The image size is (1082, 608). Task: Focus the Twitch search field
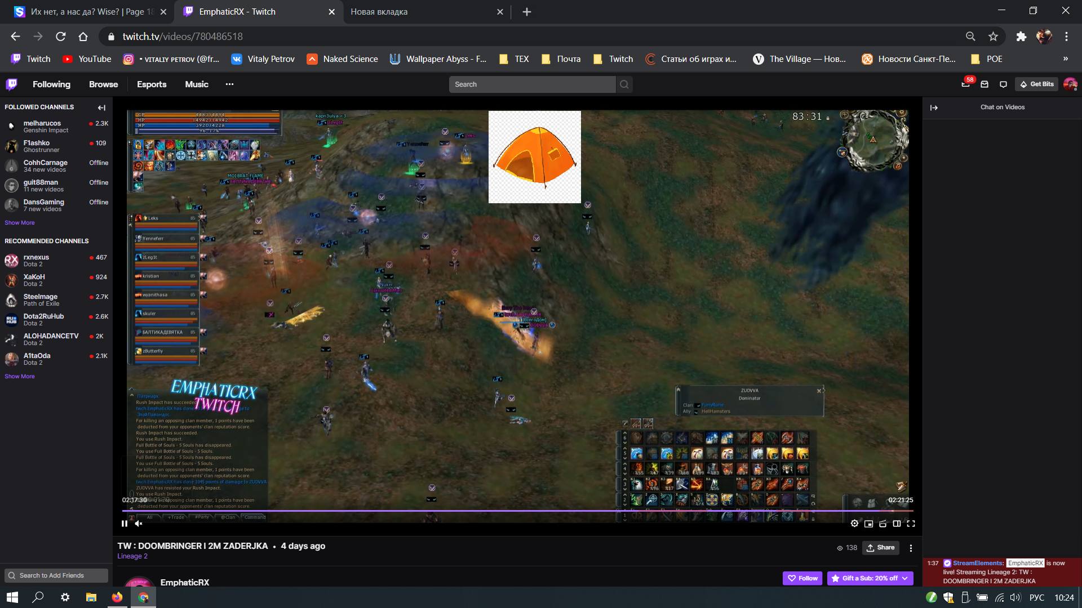[532, 84]
